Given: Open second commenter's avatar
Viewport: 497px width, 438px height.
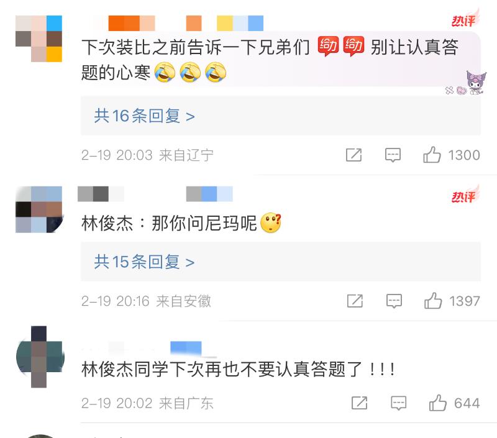Looking at the screenshot, I should tap(39, 209).
